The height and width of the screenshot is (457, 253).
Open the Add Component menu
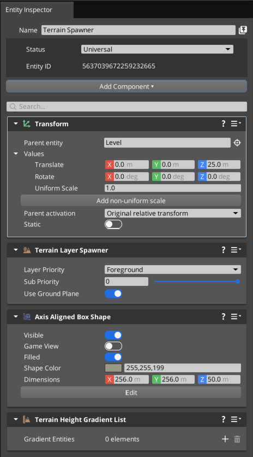tap(126, 86)
